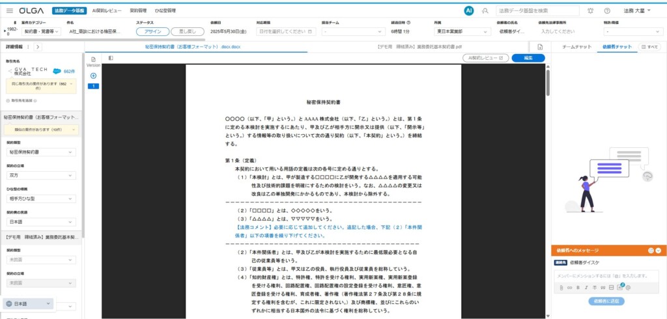The height and width of the screenshot is (319, 667).
Task: Click the blue 編集 button
Action: [528, 58]
